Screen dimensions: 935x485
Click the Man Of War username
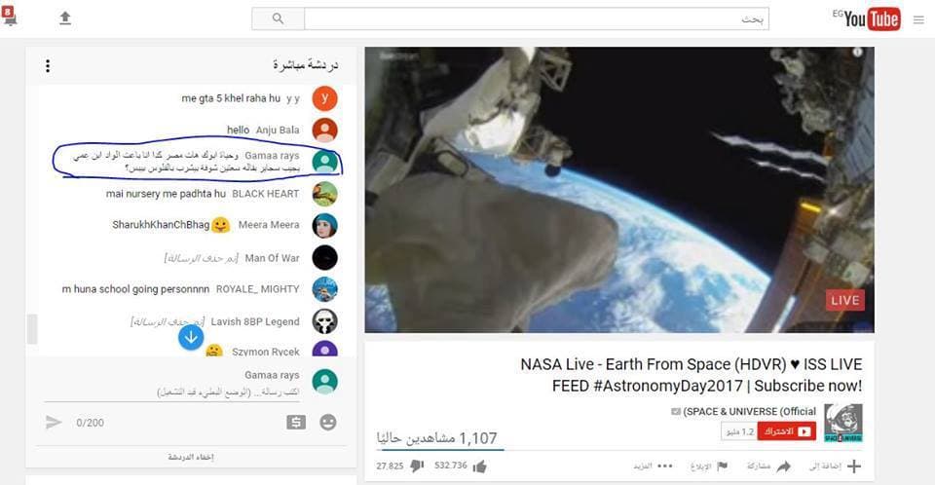[272, 258]
